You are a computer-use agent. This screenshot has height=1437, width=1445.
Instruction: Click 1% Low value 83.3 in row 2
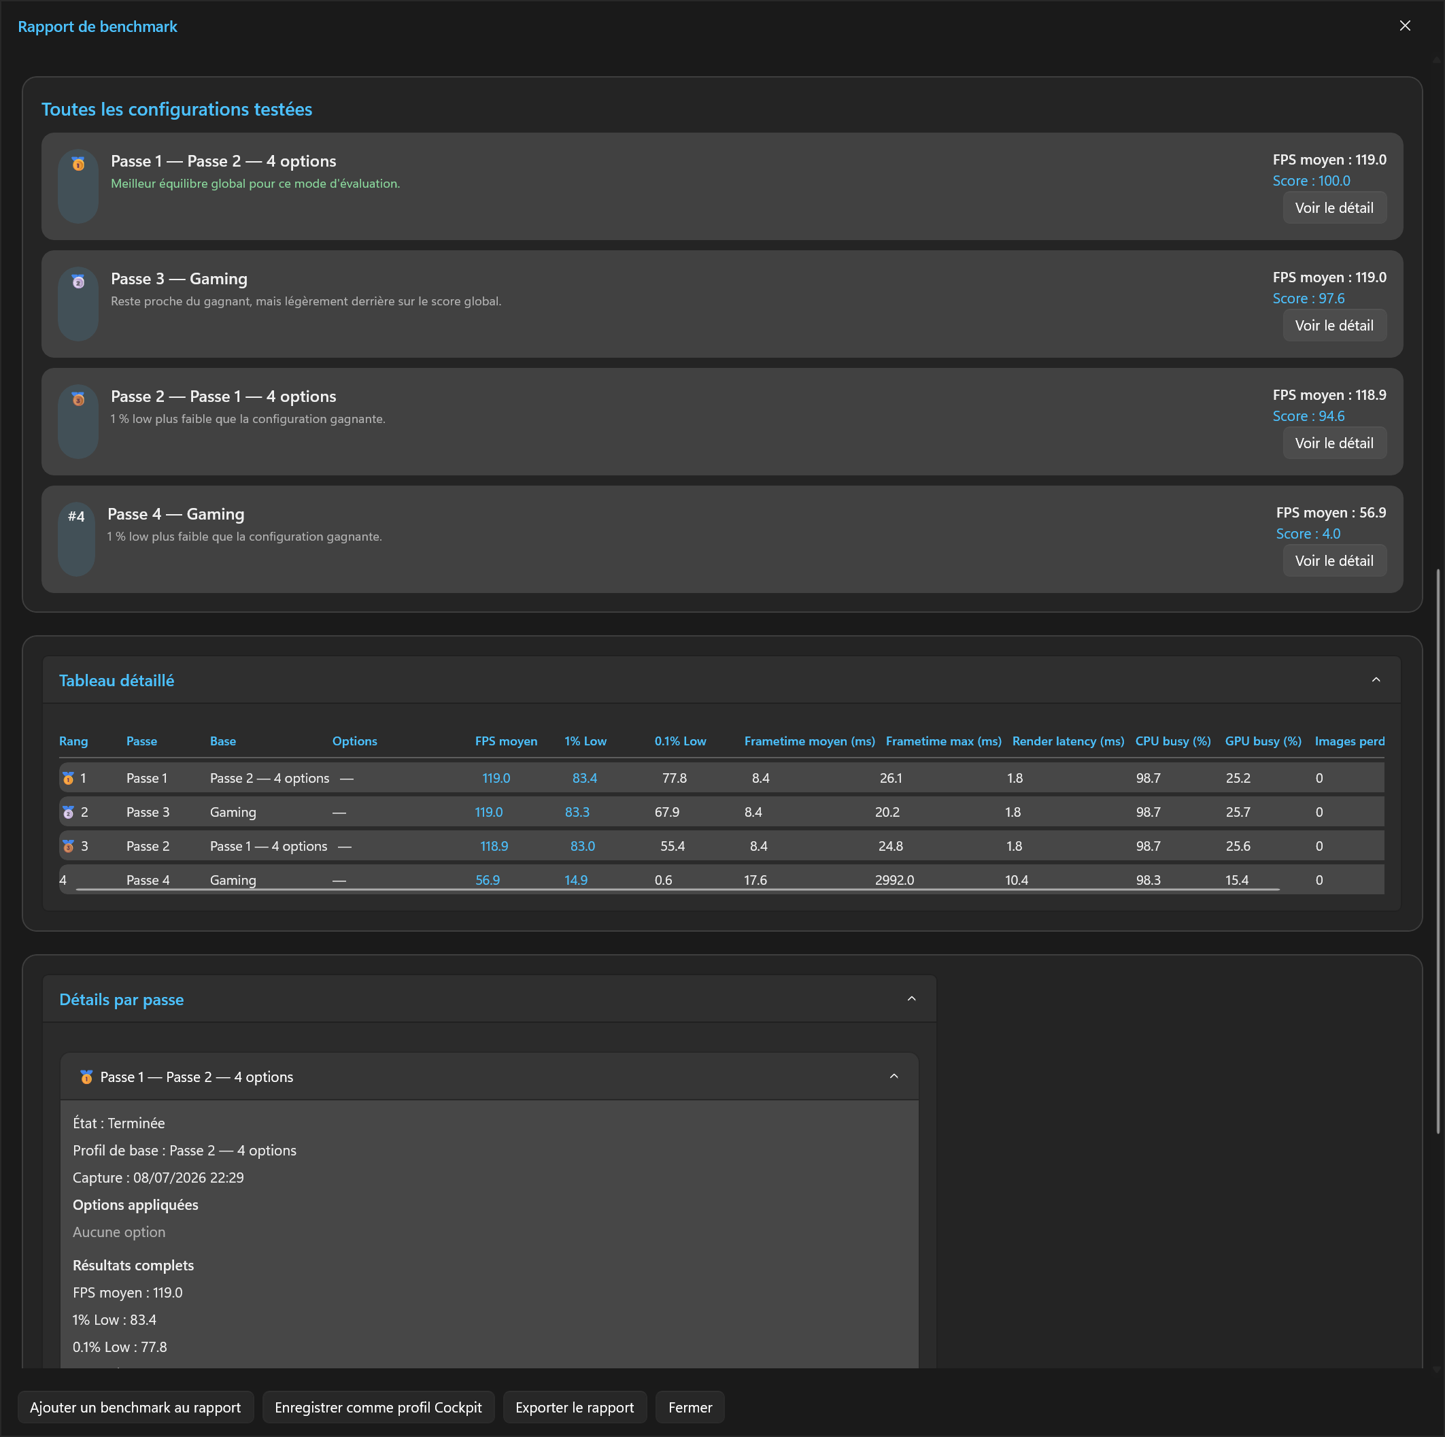577,811
